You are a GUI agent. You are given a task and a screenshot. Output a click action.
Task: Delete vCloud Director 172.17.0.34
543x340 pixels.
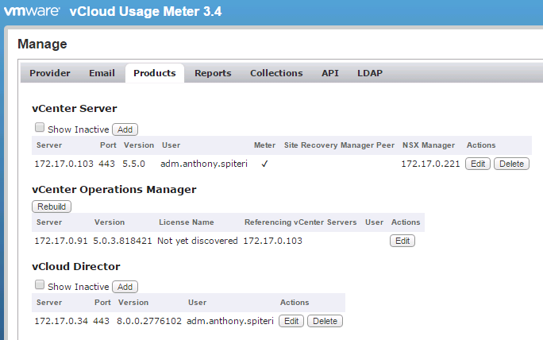point(325,321)
